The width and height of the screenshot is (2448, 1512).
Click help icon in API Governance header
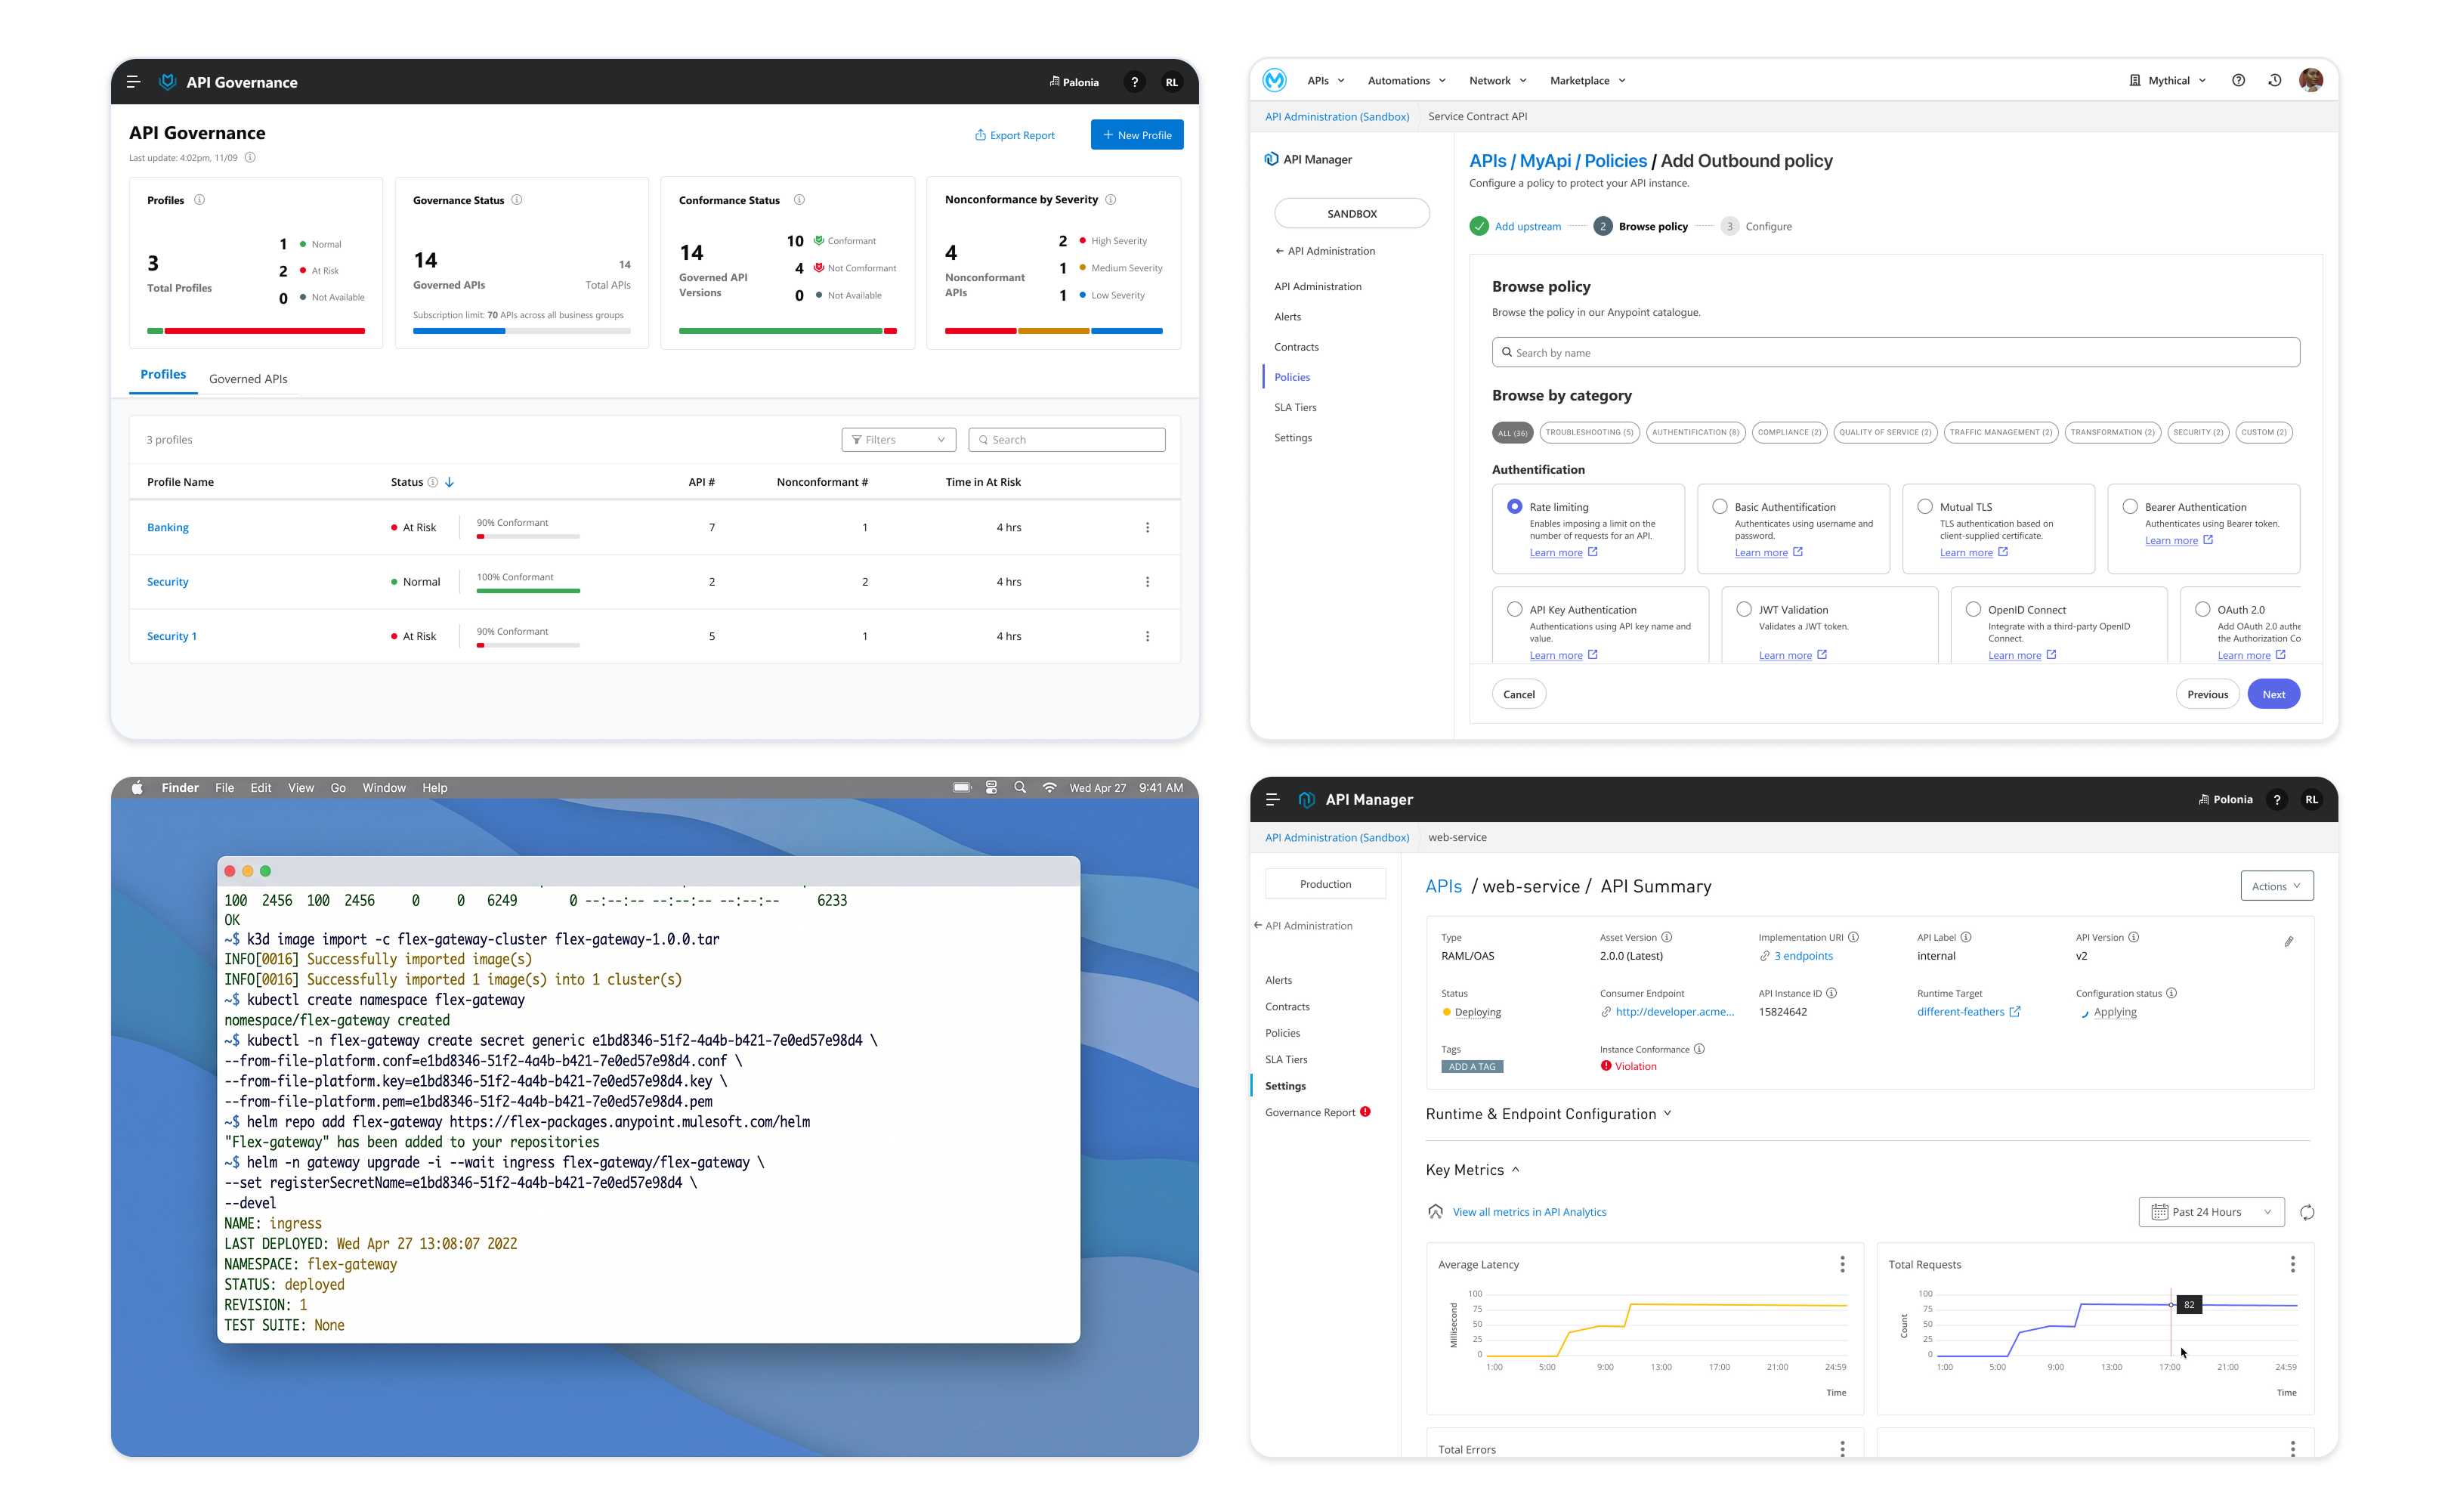tap(1135, 82)
